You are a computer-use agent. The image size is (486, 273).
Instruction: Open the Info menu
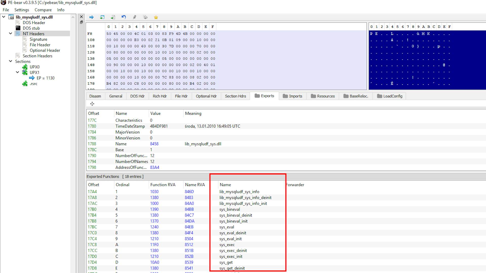click(x=61, y=10)
